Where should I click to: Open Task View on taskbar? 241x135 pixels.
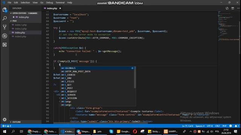[x=21, y=132]
